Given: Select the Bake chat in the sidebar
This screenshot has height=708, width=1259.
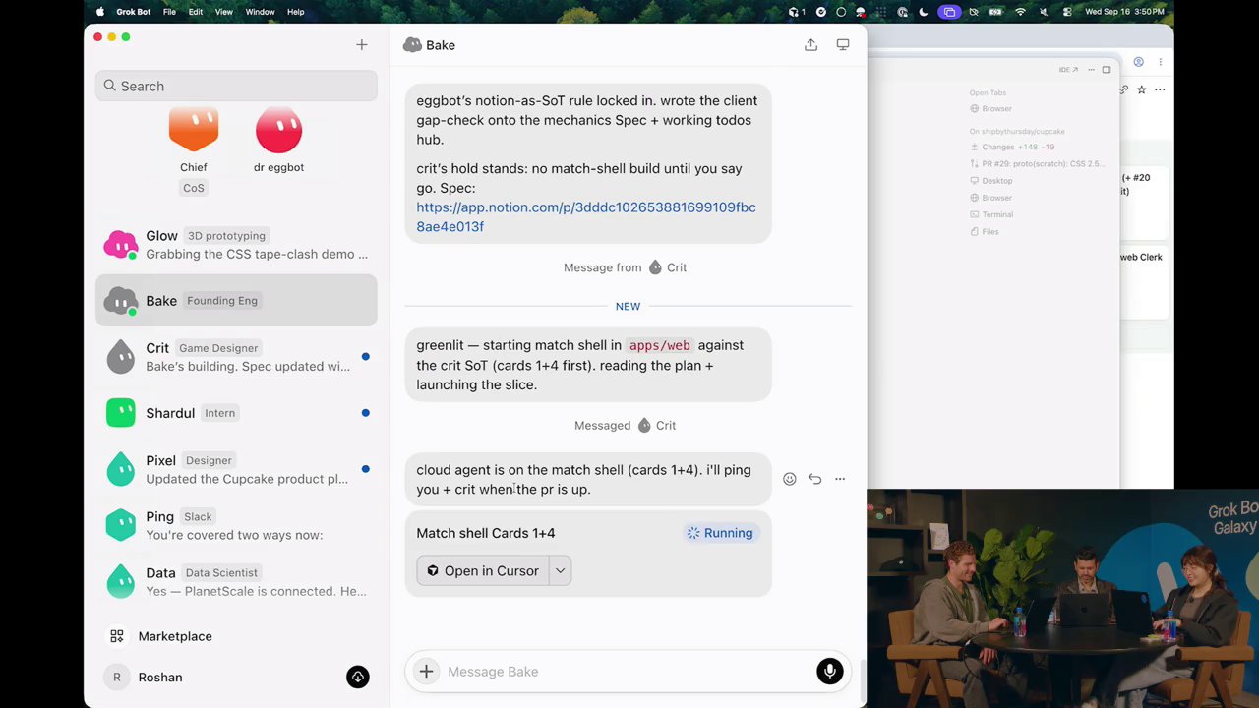Looking at the screenshot, I should (x=236, y=301).
